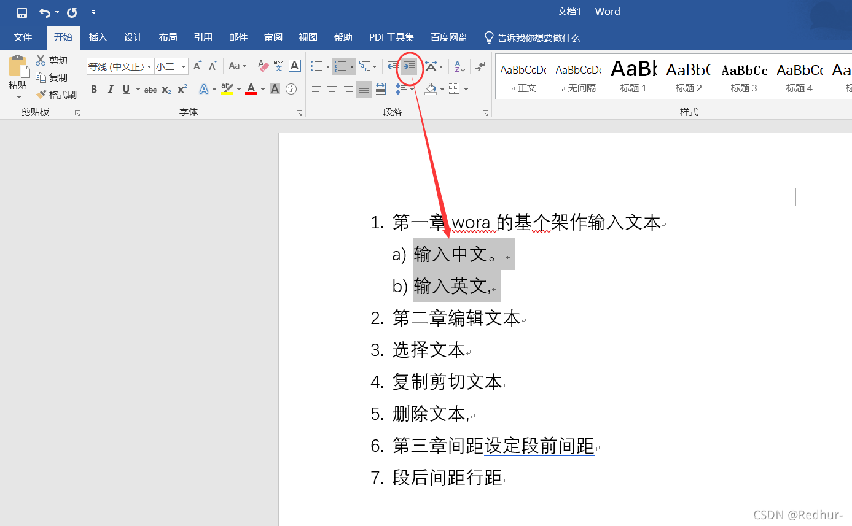This screenshot has width=852, height=526.
Task: Apply subscript with the x₂ icon
Action: coord(165,89)
